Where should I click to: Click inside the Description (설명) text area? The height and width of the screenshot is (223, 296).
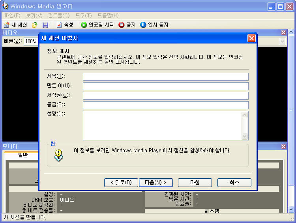coord(162,126)
